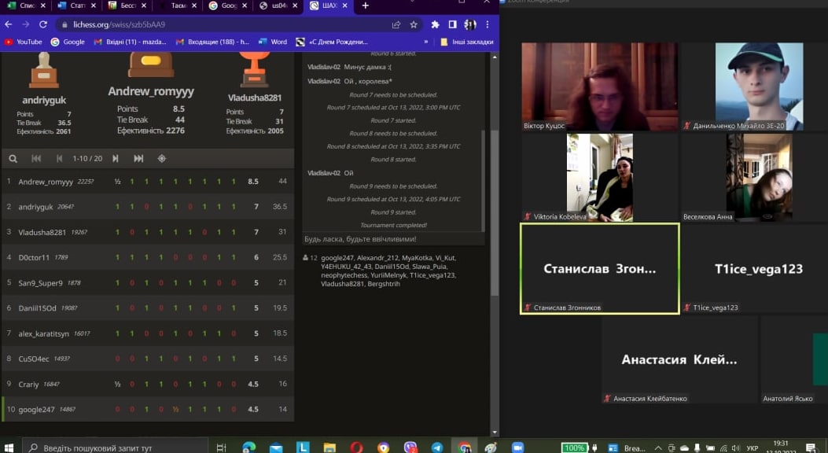828x453 pixels.
Task: Select Віктор Куцос video tile in Zoom
Action: point(600,87)
